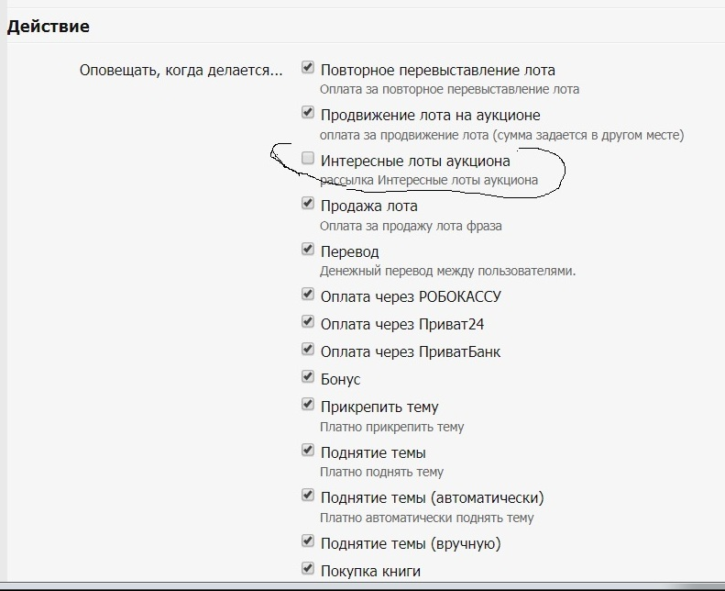The height and width of the screenshot is (591, 725).
Task: Click description 'рассылка Интересные лоты аукциона'
Action: pos(429,180)
